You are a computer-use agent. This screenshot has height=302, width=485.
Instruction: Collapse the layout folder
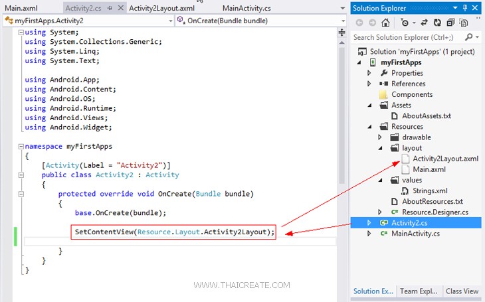pos(381,149)
